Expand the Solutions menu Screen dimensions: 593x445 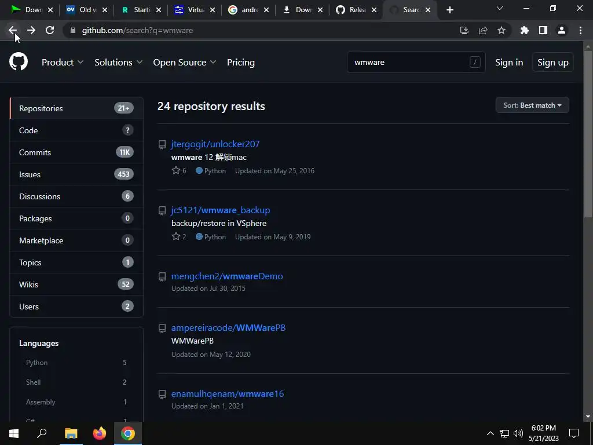tap(118, 62)
